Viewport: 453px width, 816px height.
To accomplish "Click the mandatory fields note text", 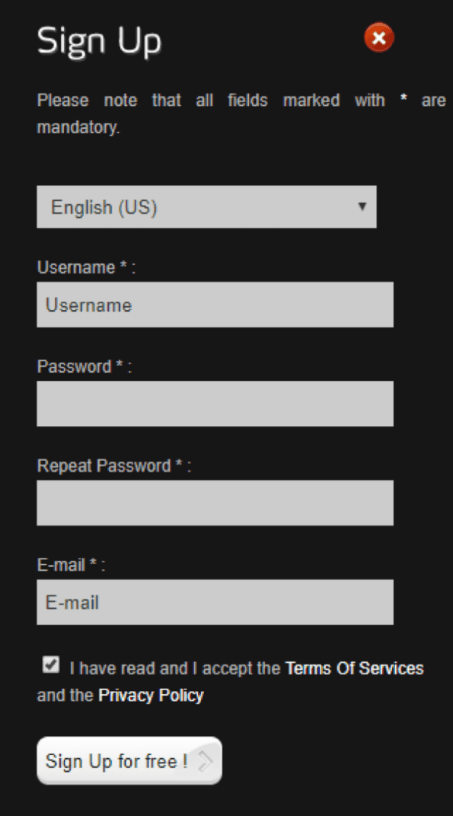I will coord(241,114).
